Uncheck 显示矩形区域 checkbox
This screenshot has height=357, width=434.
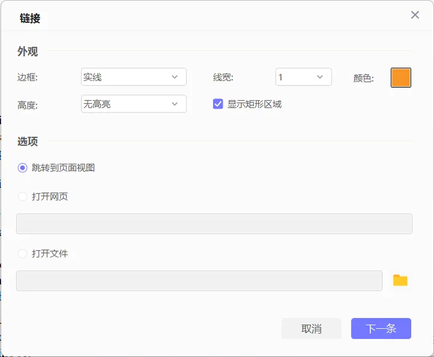[x=218, y=104]
